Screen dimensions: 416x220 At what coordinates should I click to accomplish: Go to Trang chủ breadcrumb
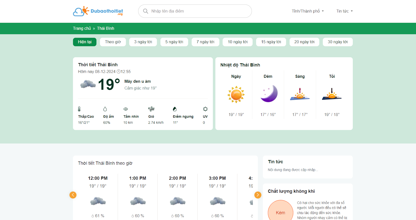[x=82, y=28]
